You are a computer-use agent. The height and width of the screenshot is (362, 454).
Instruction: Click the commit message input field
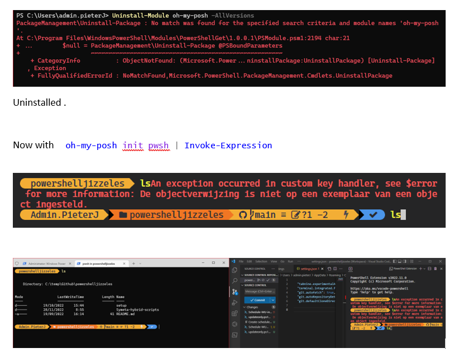pyautogui.click(x=260, y=290)
